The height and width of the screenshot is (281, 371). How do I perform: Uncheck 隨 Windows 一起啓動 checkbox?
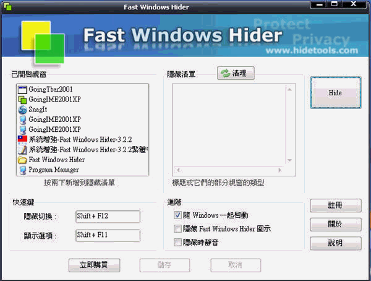click(x=178, y=215)
